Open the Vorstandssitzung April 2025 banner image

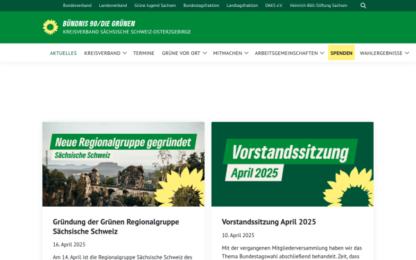click(293, 164)
